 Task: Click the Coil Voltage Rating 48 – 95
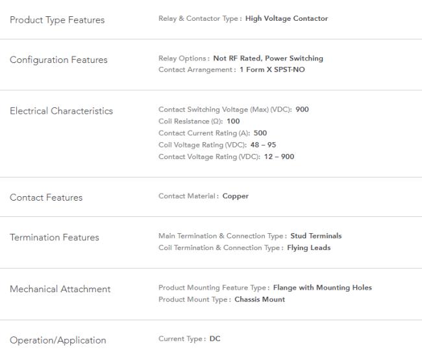(263, 145)
